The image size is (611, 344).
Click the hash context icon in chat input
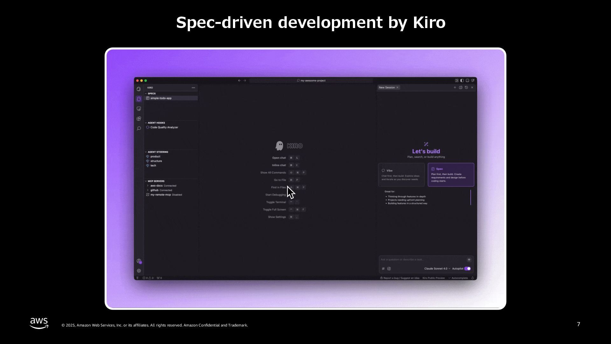(383, 269)
